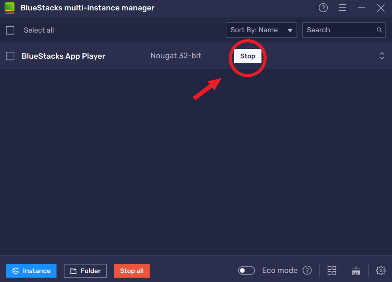
Task: Click the Eco mode label
Action: coord(280,270)
